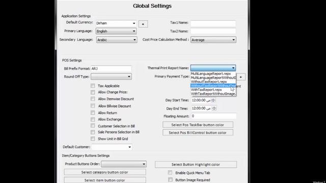Enable the Tax Applicable checkbox
This screenshot has height=183, width=326.
[x=93, y=85]
